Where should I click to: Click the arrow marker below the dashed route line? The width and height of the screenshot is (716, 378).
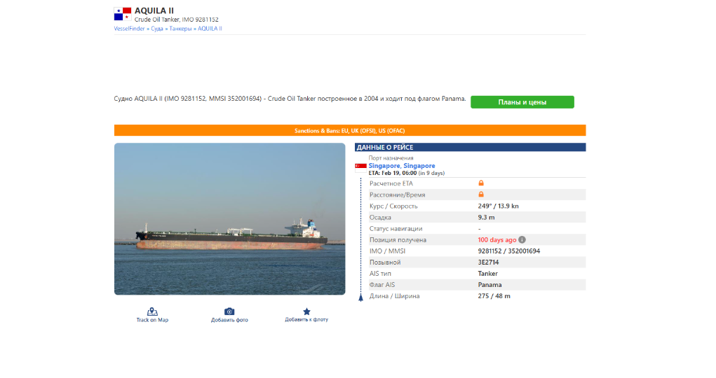[x=360, y=298]
